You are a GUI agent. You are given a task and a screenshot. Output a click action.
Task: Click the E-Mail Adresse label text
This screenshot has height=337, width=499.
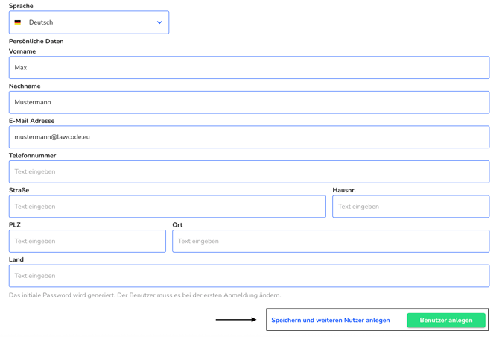coord(31,121)
